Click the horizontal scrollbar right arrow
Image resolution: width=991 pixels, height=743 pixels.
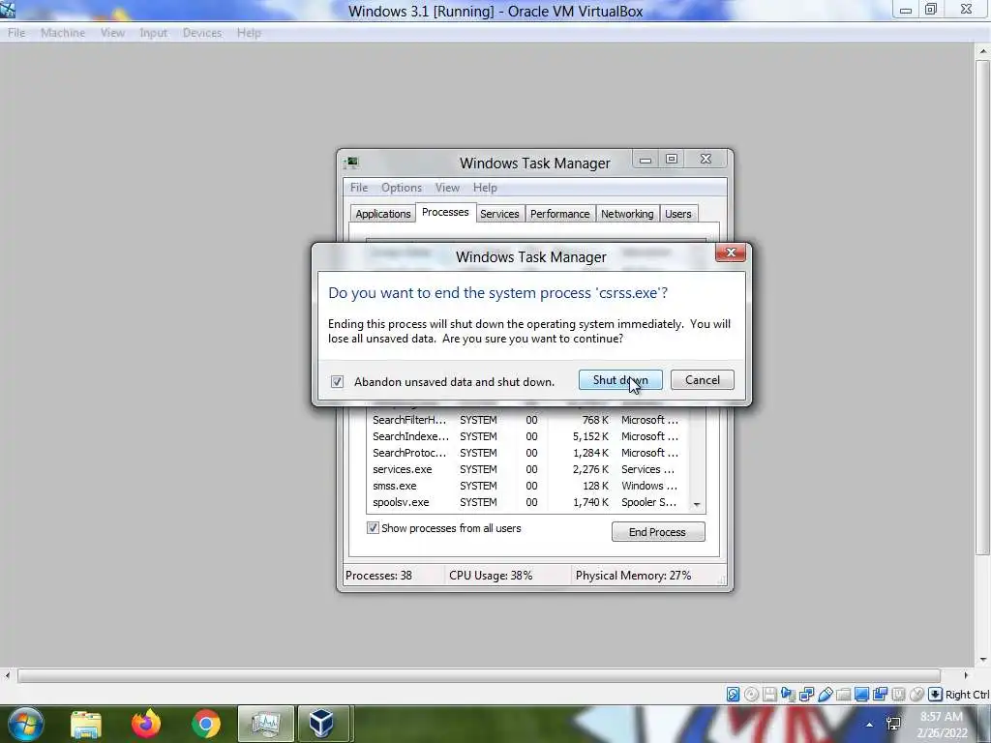pos(966,675)
